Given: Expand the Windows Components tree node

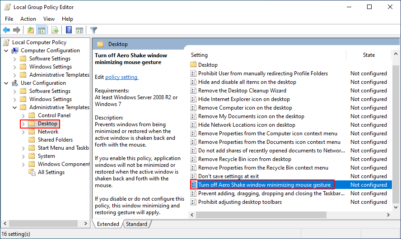Looking at the screenshot, I should 23,165.
